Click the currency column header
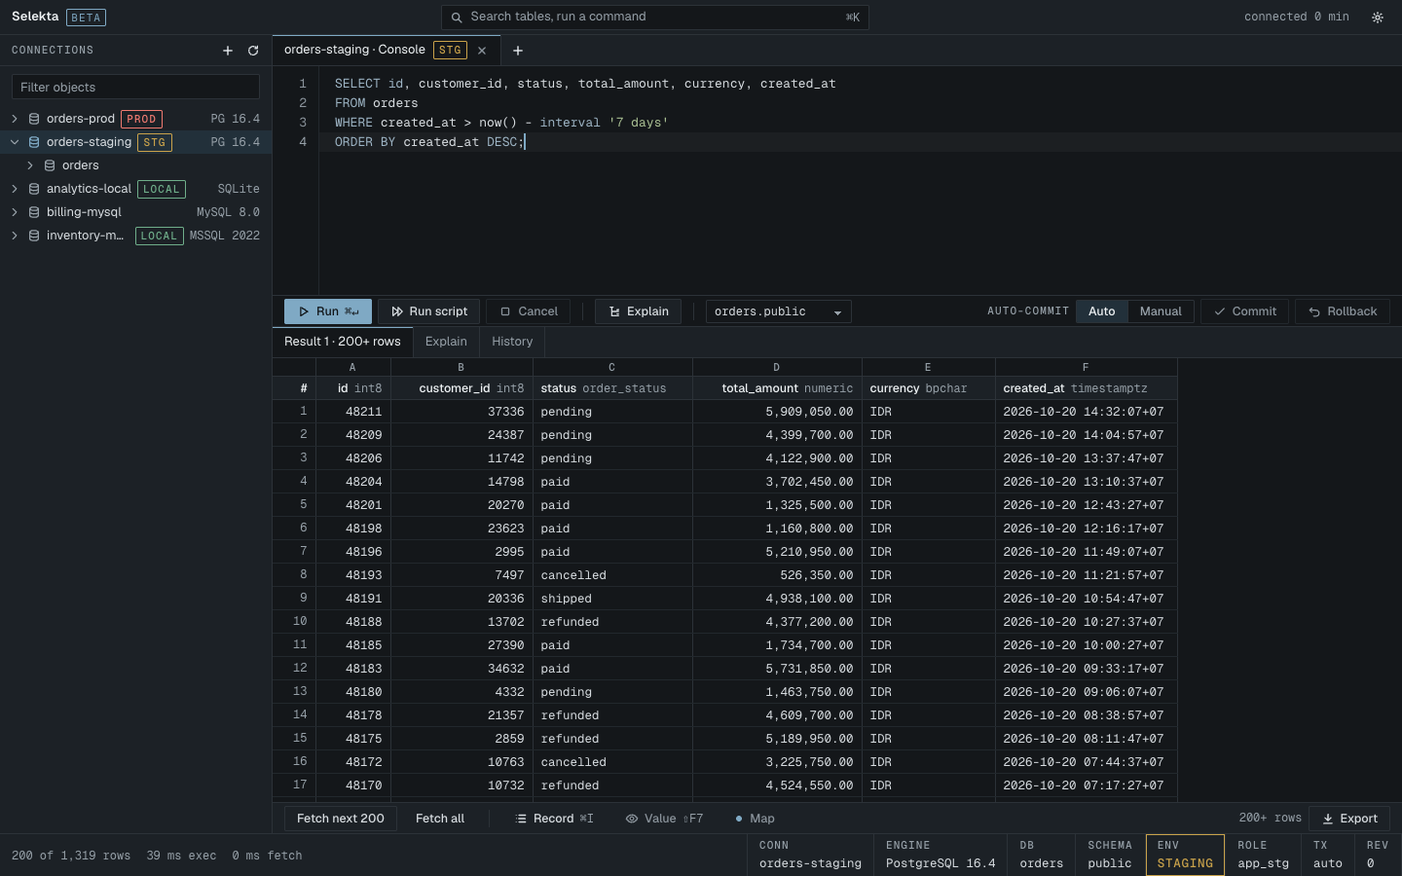This screenshot has width=1402, height=876. click(x=929, y=388)
